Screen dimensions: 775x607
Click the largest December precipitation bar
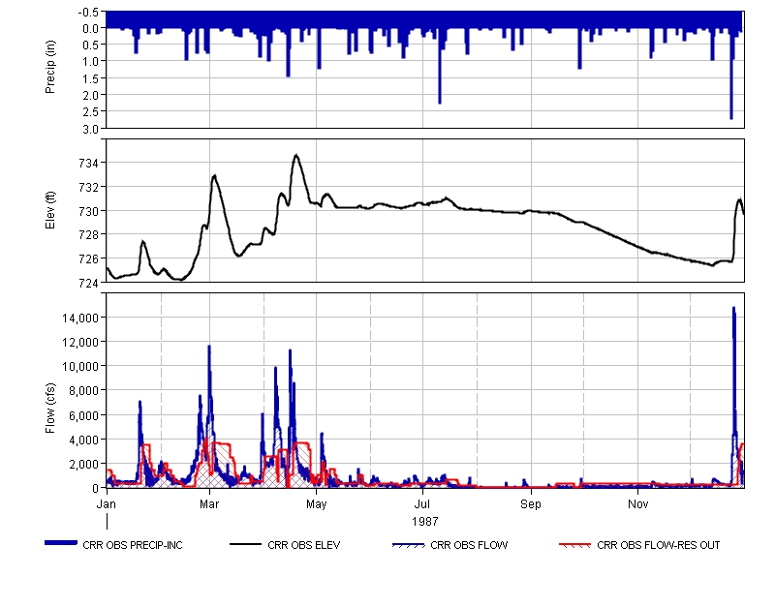click(731, 75)
